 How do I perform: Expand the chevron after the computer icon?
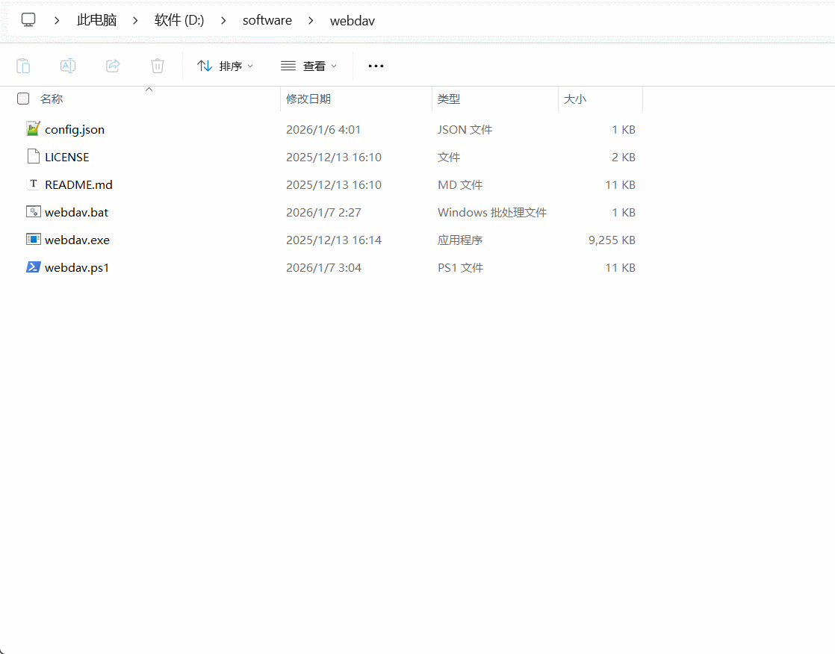pos(57,20)
